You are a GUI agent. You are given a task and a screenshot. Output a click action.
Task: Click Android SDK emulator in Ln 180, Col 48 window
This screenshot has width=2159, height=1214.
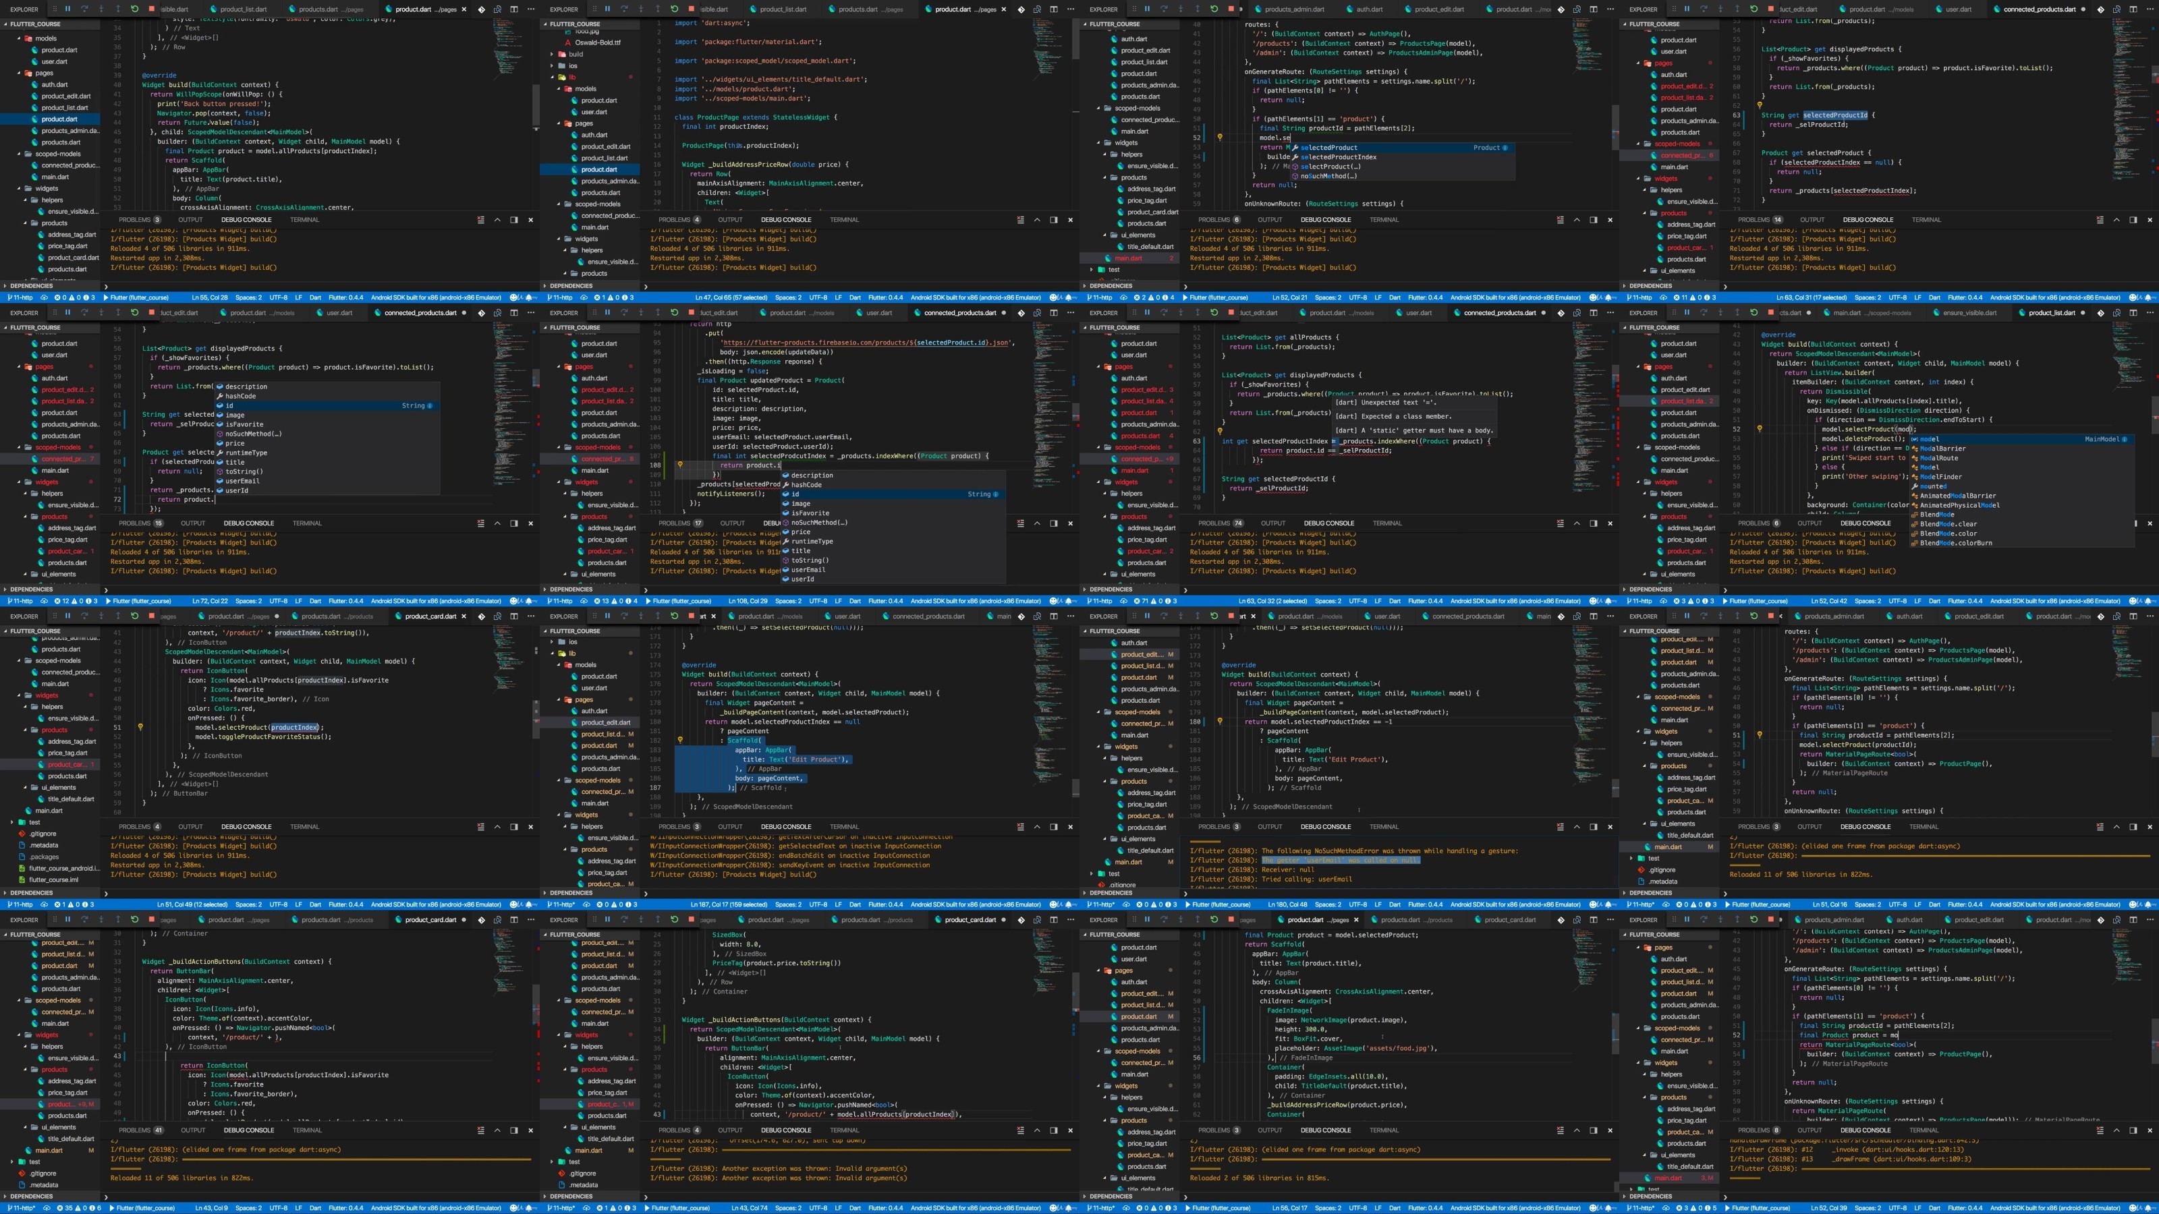point(1515,905)
